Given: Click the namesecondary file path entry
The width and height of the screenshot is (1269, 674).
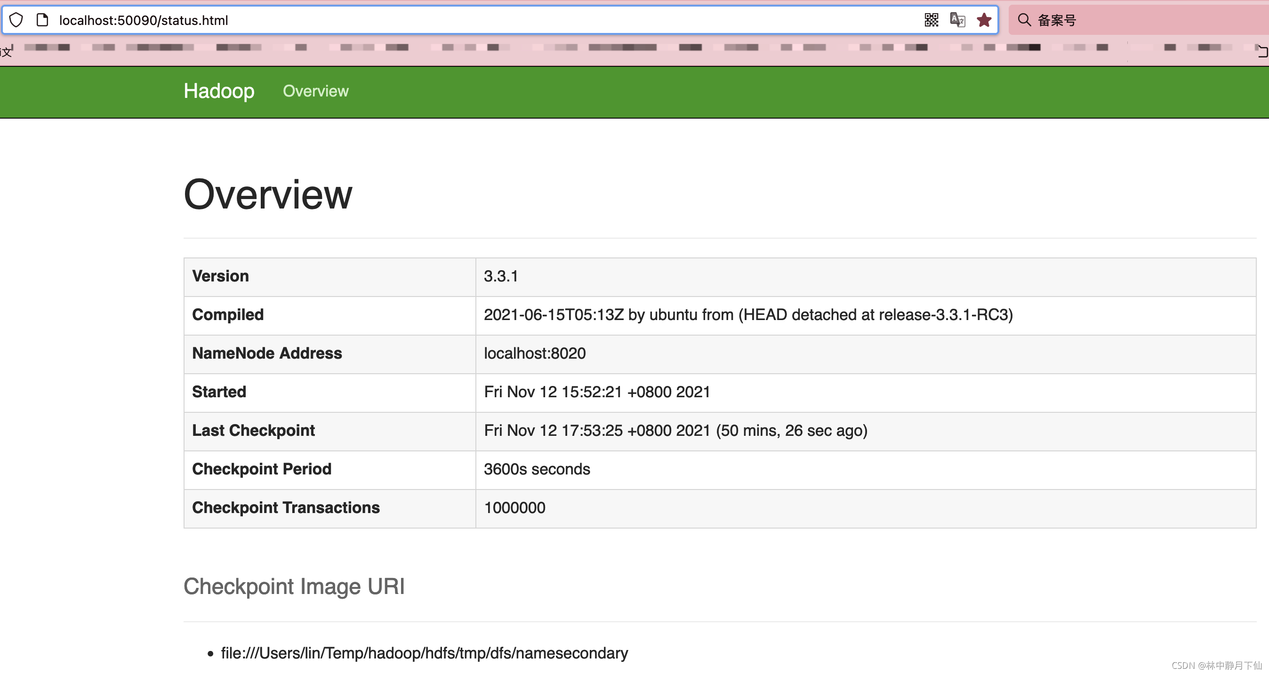Looking at the screenshot, I should click(x=424, y=653).
